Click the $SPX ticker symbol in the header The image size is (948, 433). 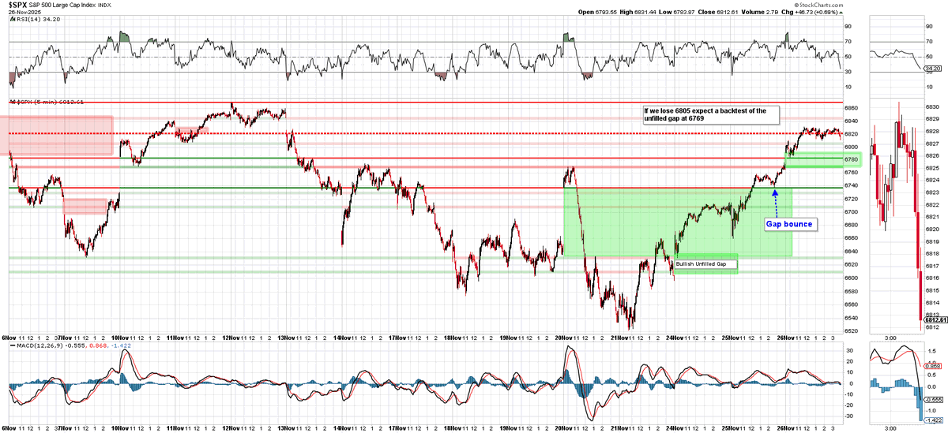(19, 5)
